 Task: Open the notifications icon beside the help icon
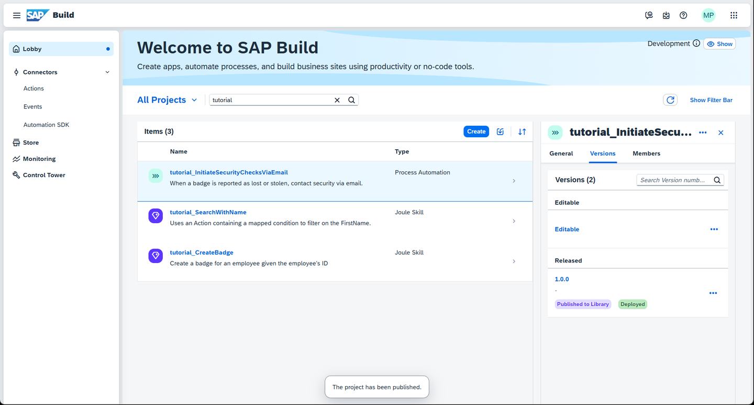coord(666,15)
